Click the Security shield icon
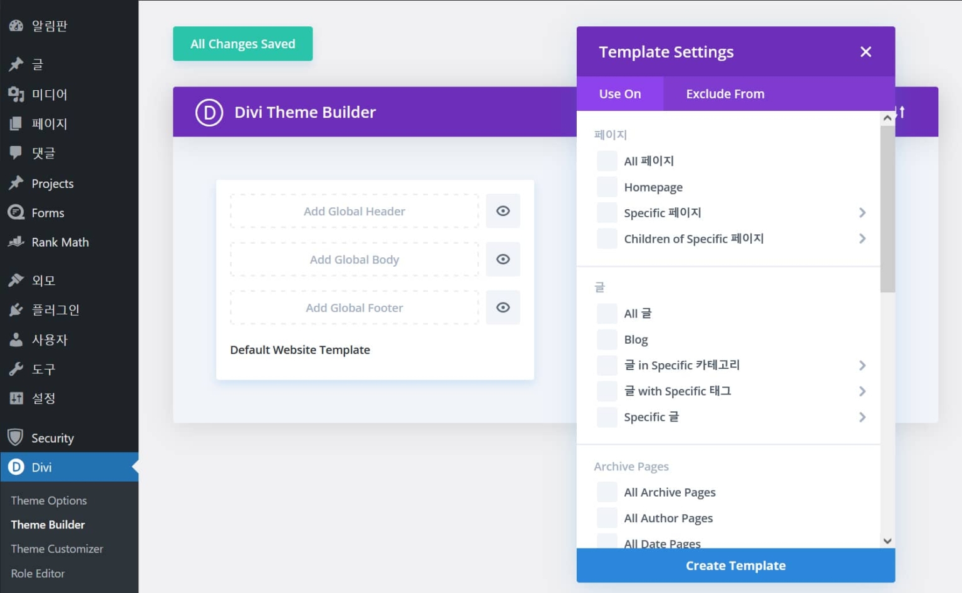The image size is (962, 593). 16,437
